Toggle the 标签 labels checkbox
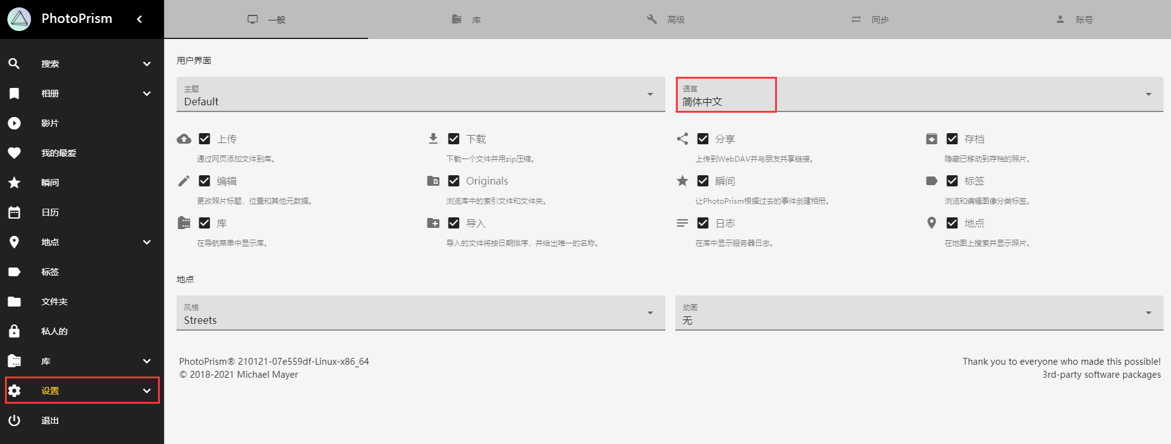 (952, 181)
